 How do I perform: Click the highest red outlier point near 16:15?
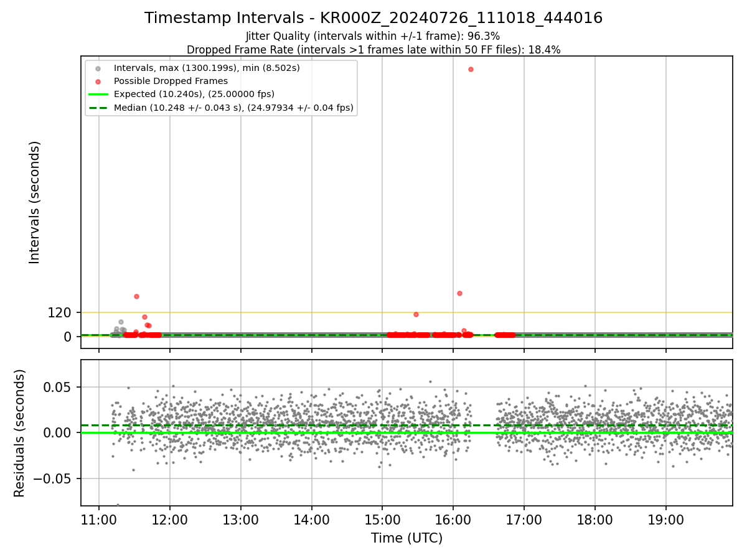coord(471,69)
